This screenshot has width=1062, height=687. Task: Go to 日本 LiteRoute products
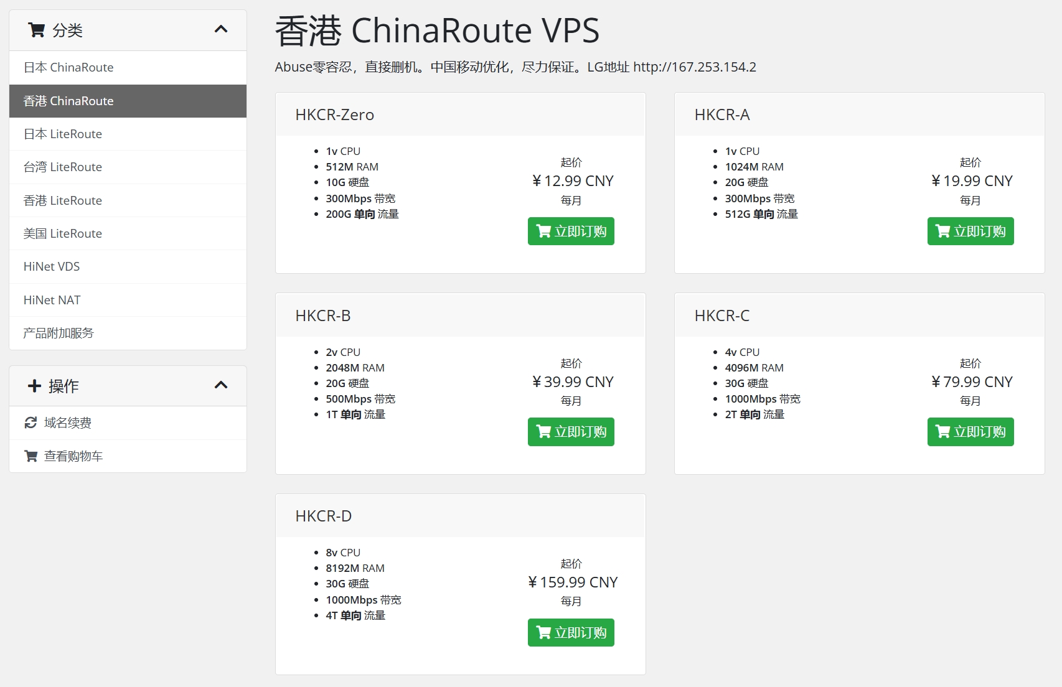click(x=63, y=134)
